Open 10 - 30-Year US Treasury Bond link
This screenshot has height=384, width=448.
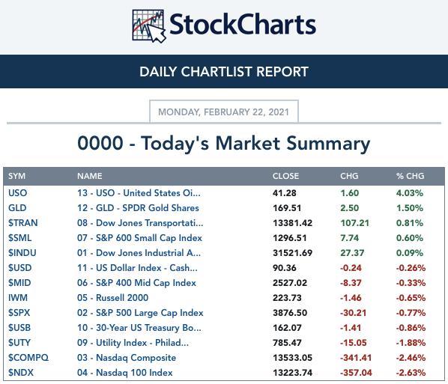coord(139,327)
